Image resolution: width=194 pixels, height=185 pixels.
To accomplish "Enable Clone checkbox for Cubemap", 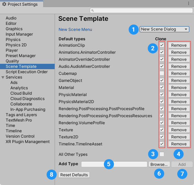I will point(162,73).
